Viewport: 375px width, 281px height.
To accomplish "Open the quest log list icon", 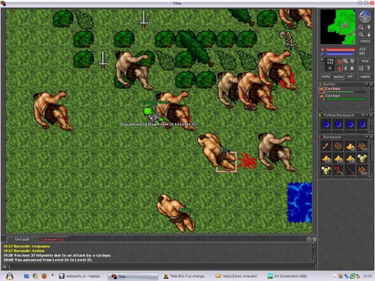I will pyautogui.click(x=361, y=68).
